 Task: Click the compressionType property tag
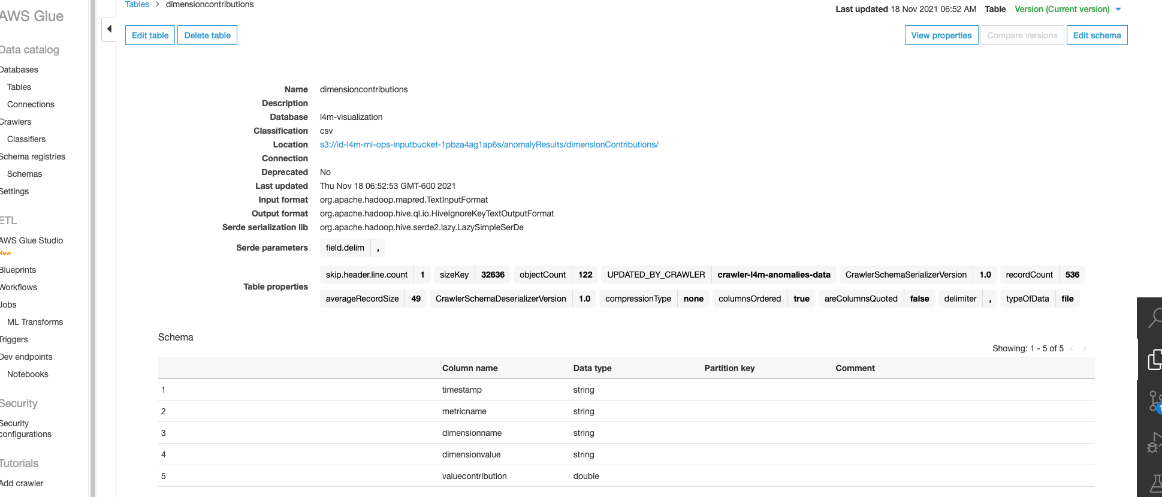point(654,299)
